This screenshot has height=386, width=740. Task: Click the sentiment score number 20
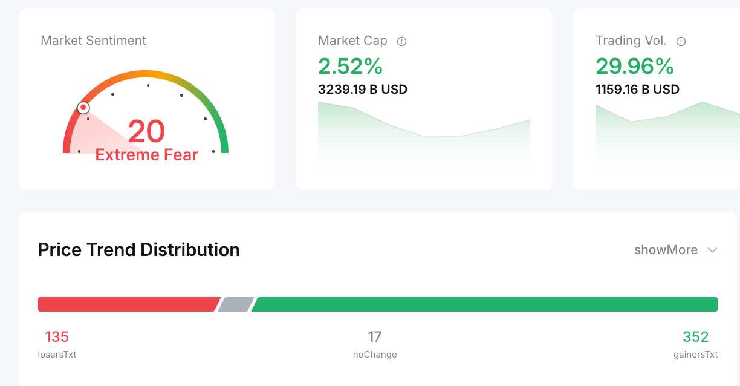[x=146, y=131]
